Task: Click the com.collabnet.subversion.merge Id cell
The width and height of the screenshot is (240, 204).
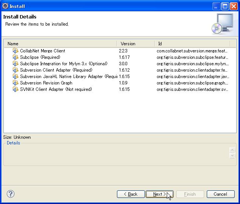Action: click(x=192, y=51)
